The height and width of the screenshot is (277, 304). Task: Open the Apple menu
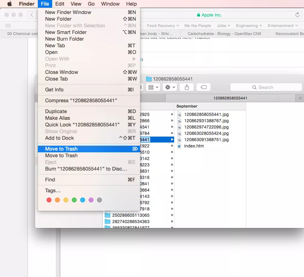click(9, 4)
